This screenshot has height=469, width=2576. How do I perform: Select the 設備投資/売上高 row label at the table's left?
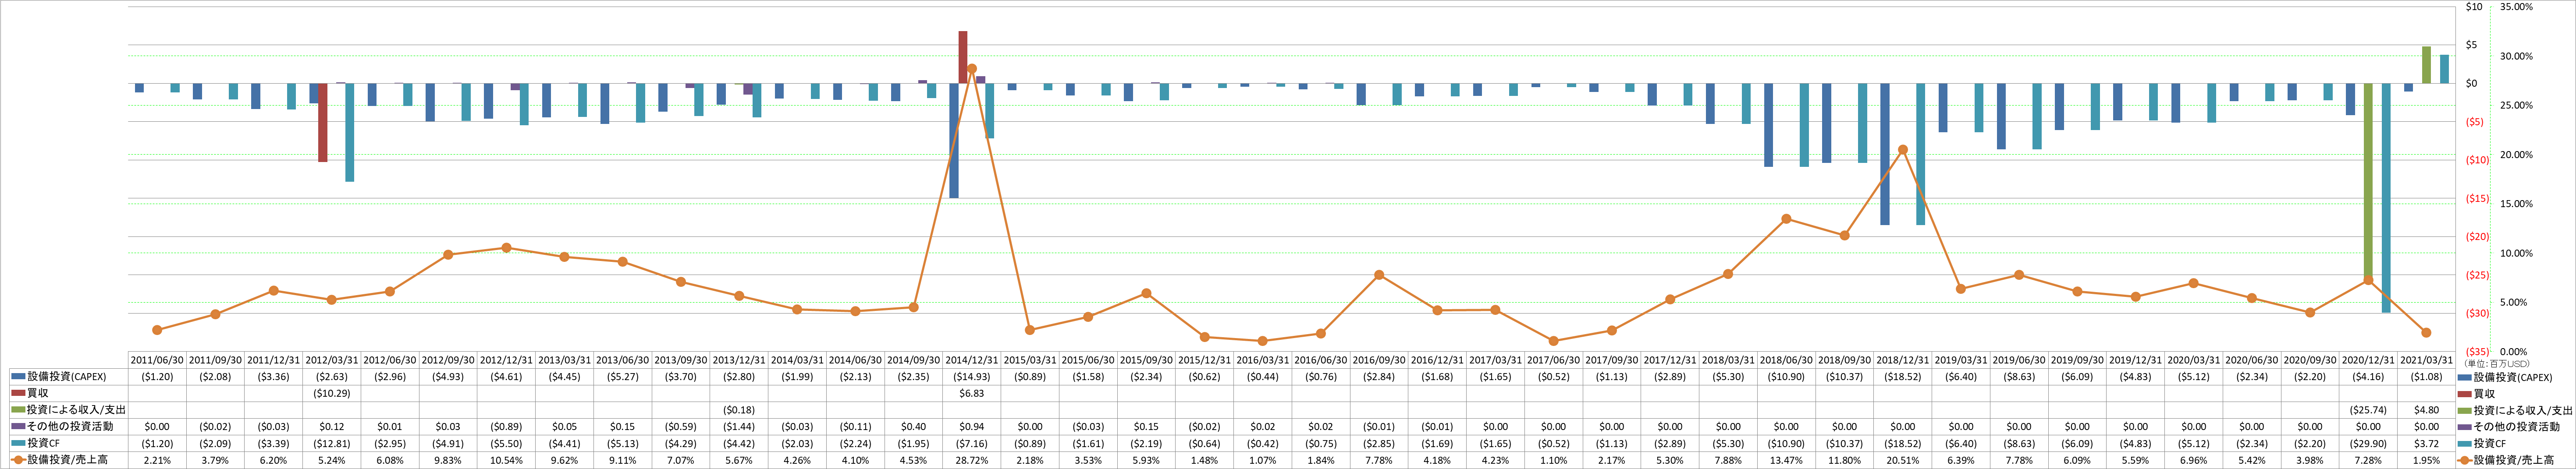coord(67,460)
